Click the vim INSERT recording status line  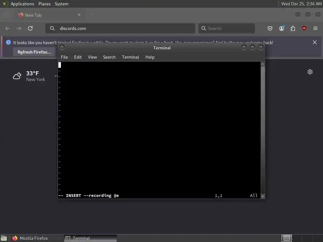[89, 195]
